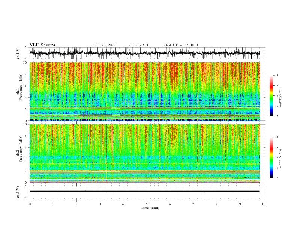The image size is (297, 229).
Task: Click the lower color bar's 'log(PSD)(V²/Hz)' label
Action: 281,159
